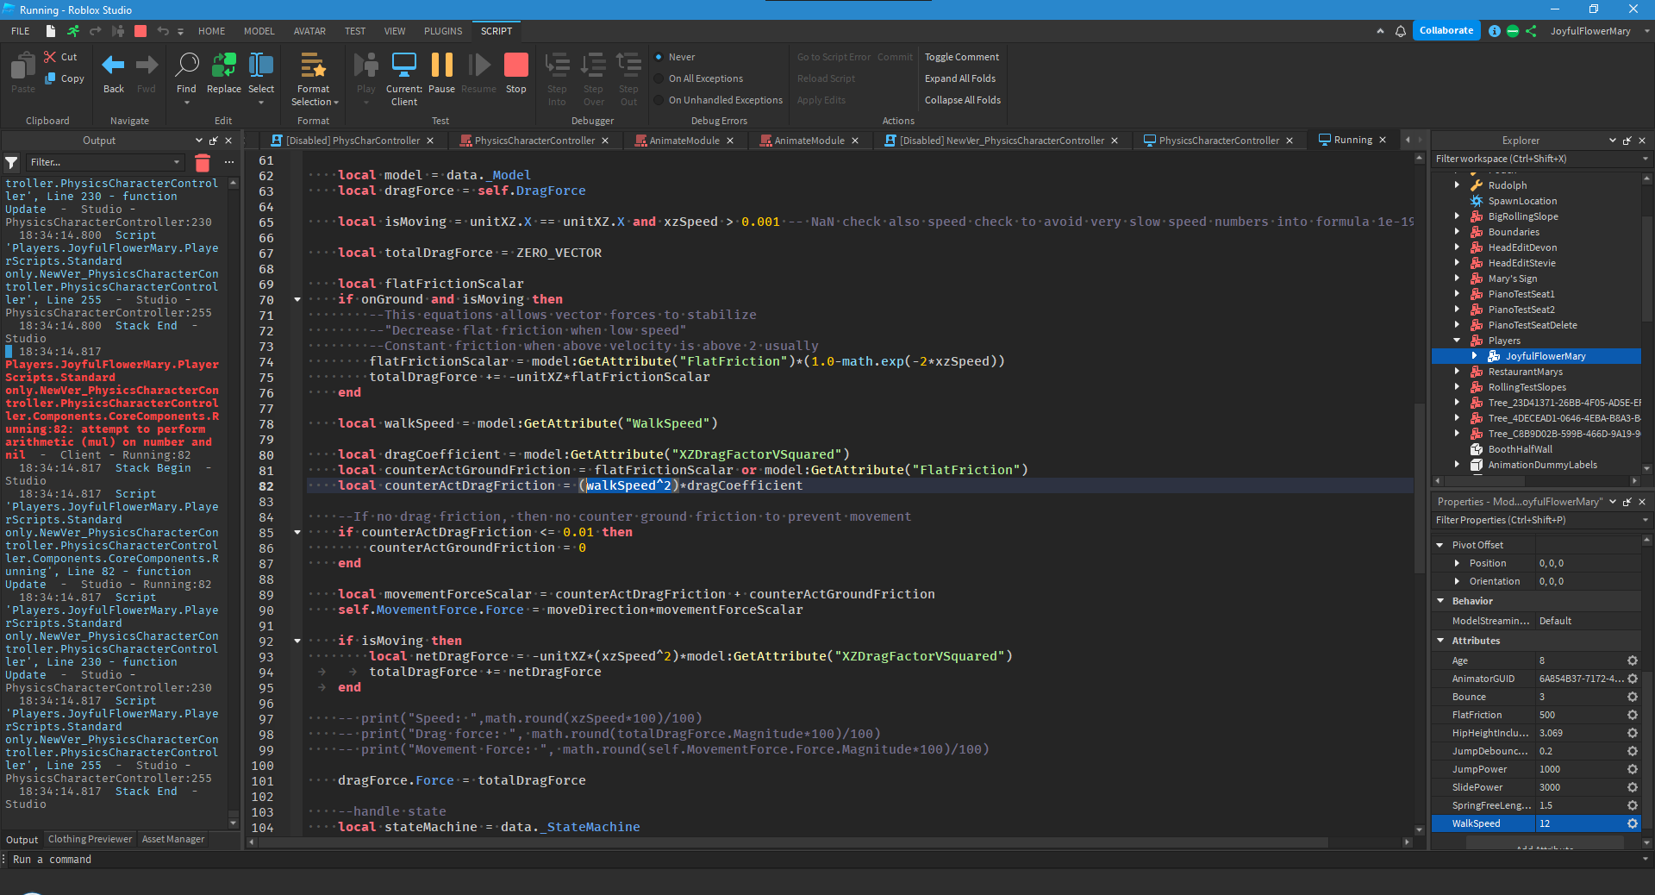Switch to the VIEW ribbon tab
This screenshot has width=1655, height=895.
(x=394, y=31)
